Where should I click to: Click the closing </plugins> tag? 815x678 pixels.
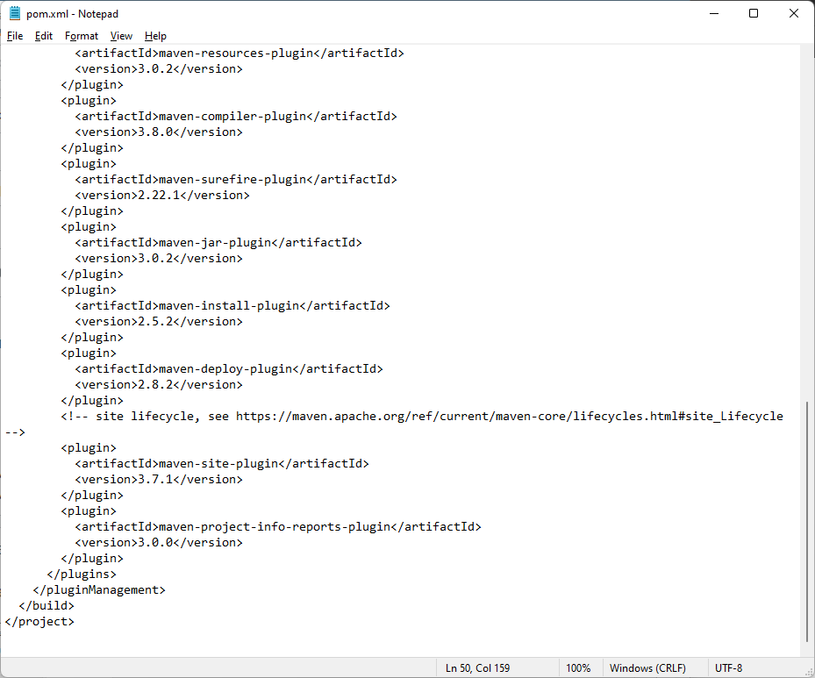(82, 575)
